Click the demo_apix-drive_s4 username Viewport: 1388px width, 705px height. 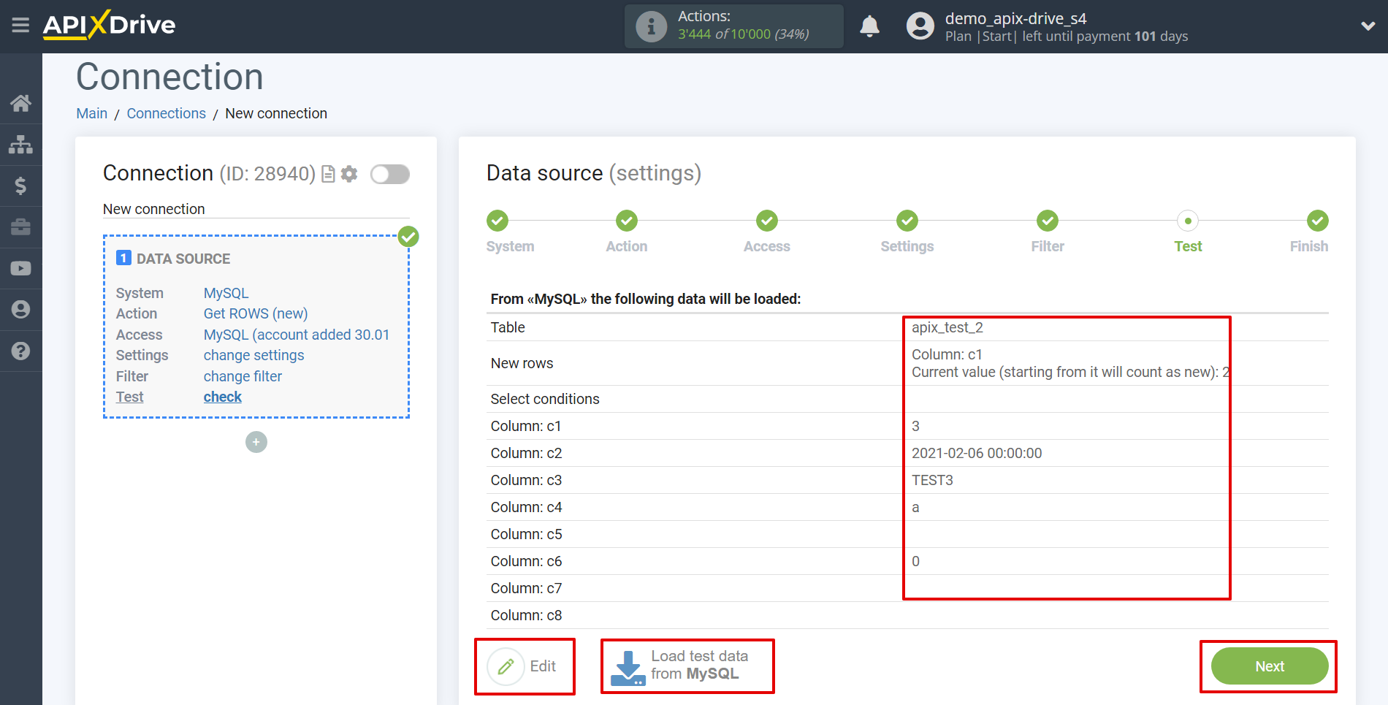(1015, 18)
